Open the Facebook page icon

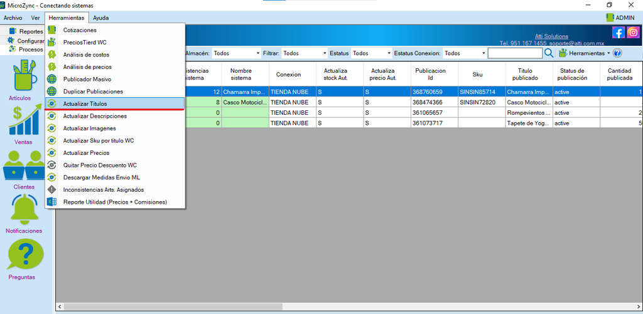click(x=619, y=33)
